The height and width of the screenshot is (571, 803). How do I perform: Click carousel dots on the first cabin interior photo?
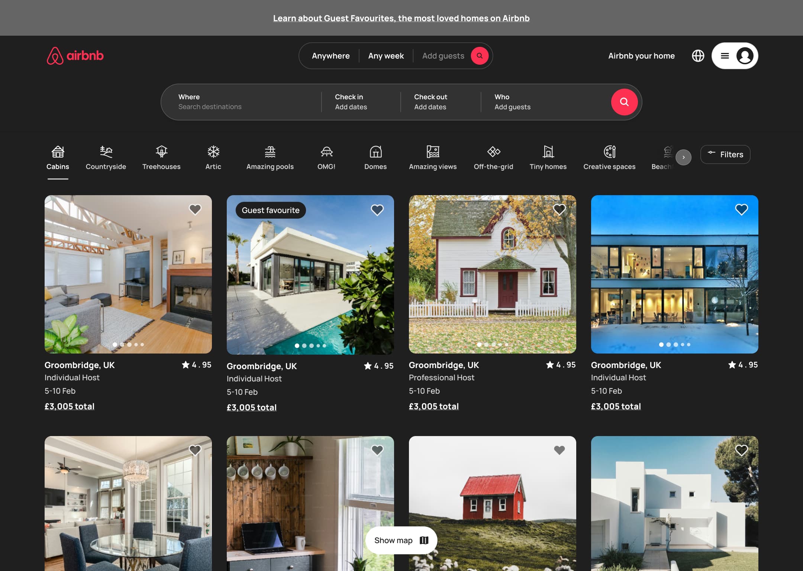click(x=128, y=345)
